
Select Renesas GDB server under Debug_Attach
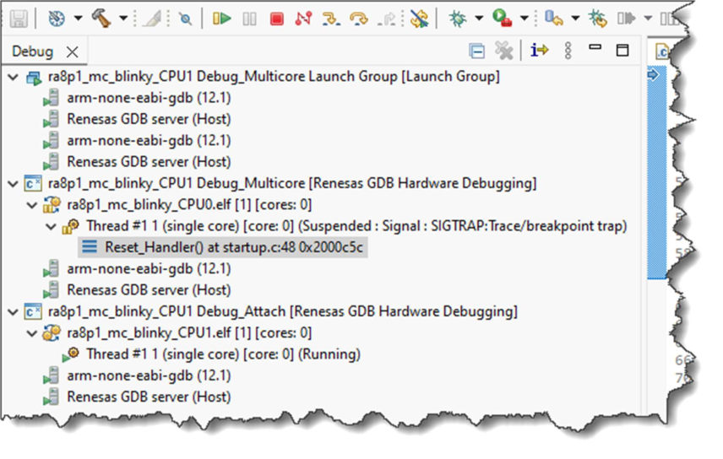(x=149, y=397)
